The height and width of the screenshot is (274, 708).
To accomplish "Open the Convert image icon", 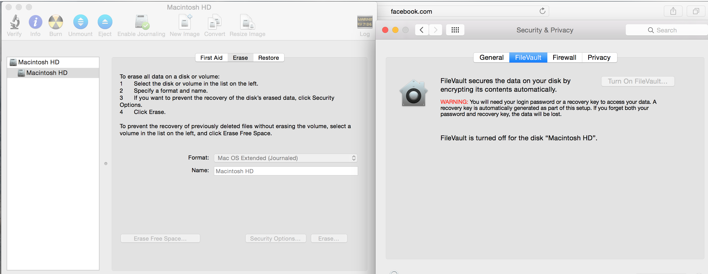I will click(214, 22).
